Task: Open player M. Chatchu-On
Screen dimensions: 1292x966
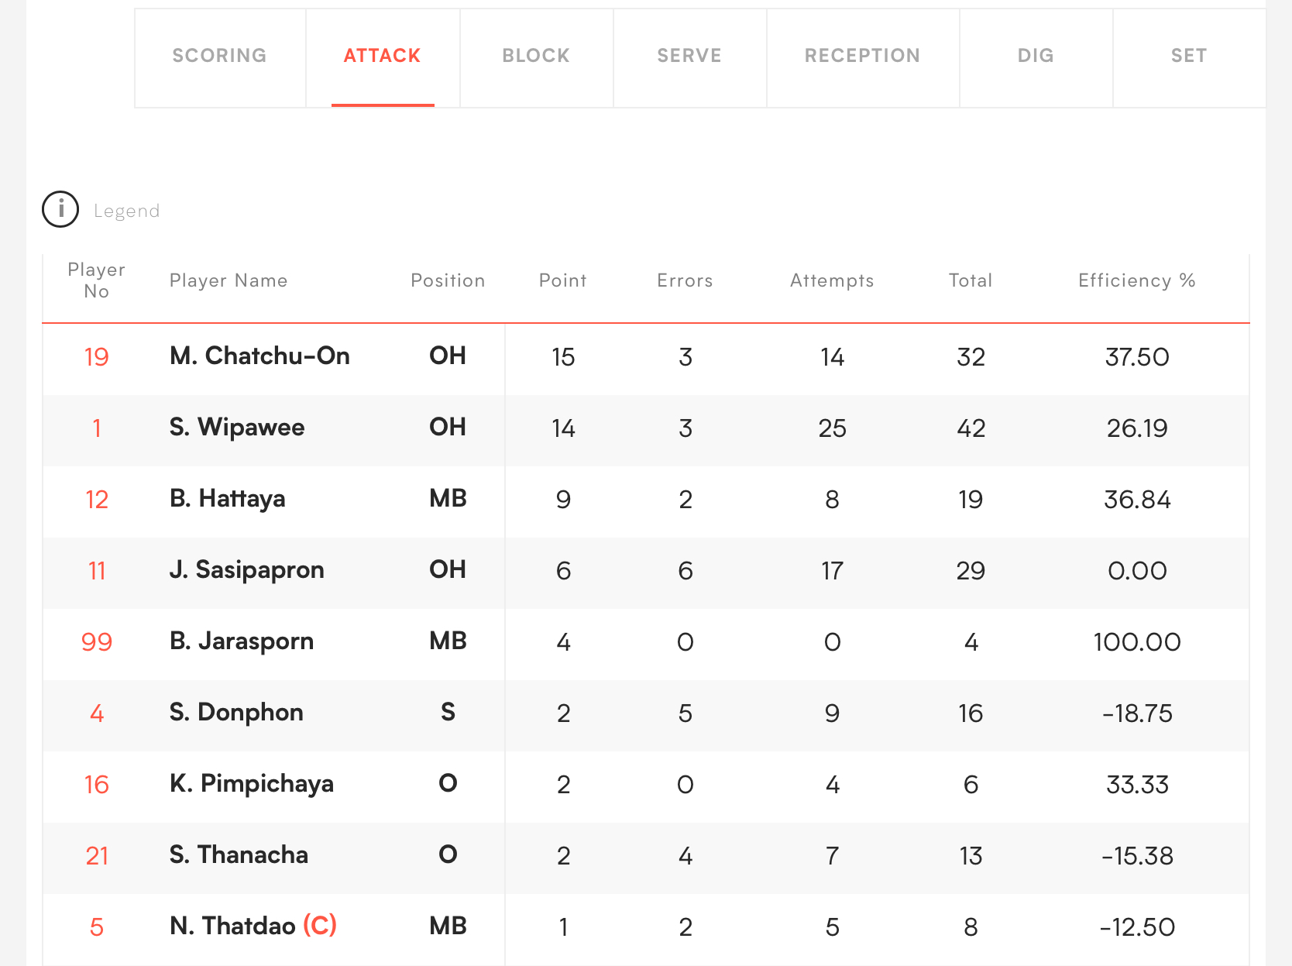Action: pos(259,356)
